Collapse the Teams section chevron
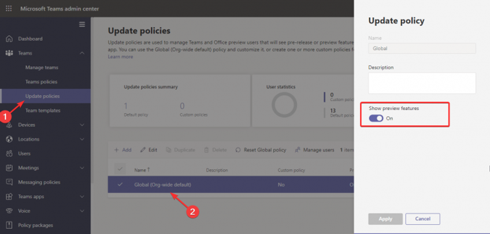The width and height of the screenshot is (490, 234). [x=82, y=53]
